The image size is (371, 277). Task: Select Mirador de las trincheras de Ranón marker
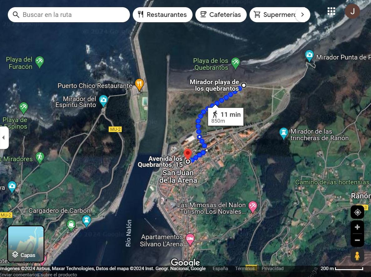(283, 133)
